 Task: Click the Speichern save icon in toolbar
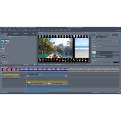(x=9, y=30)
